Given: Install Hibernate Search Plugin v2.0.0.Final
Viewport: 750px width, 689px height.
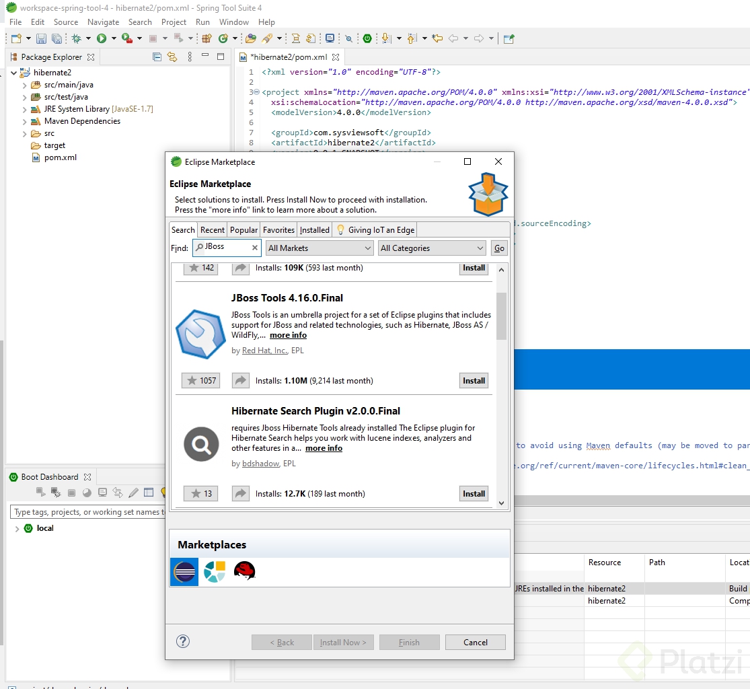Looking at the screenshot, I should [474, 493].
